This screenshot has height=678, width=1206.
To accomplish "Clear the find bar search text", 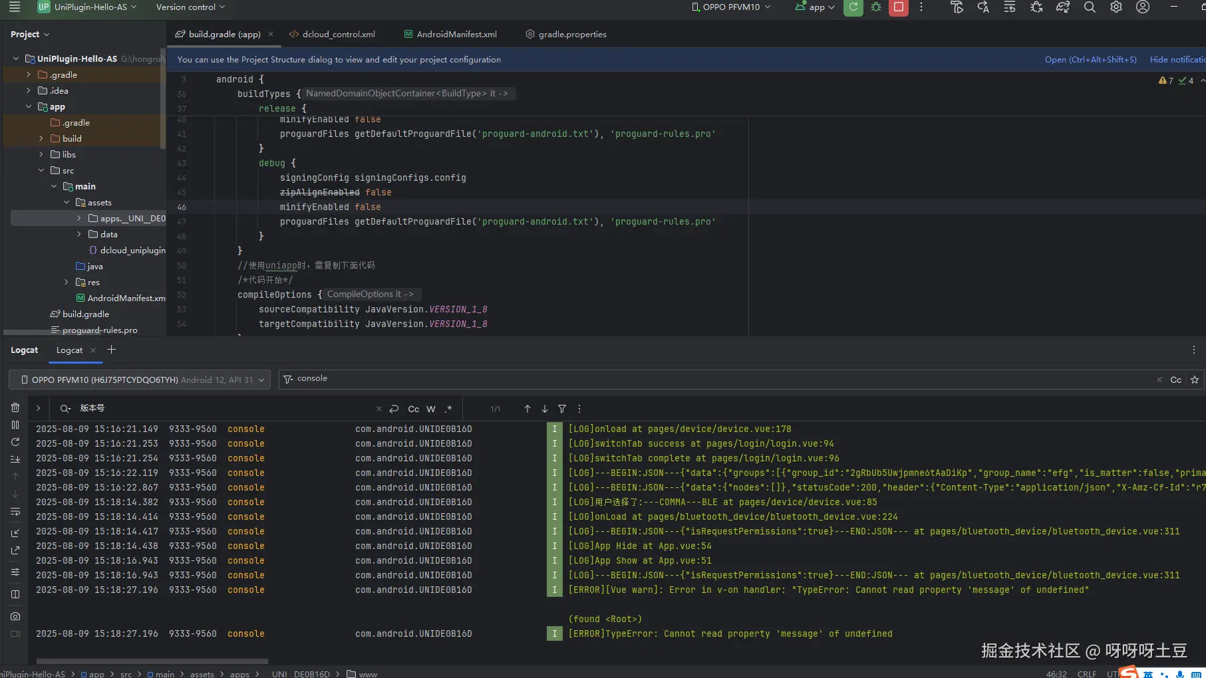I will (378, 409).
